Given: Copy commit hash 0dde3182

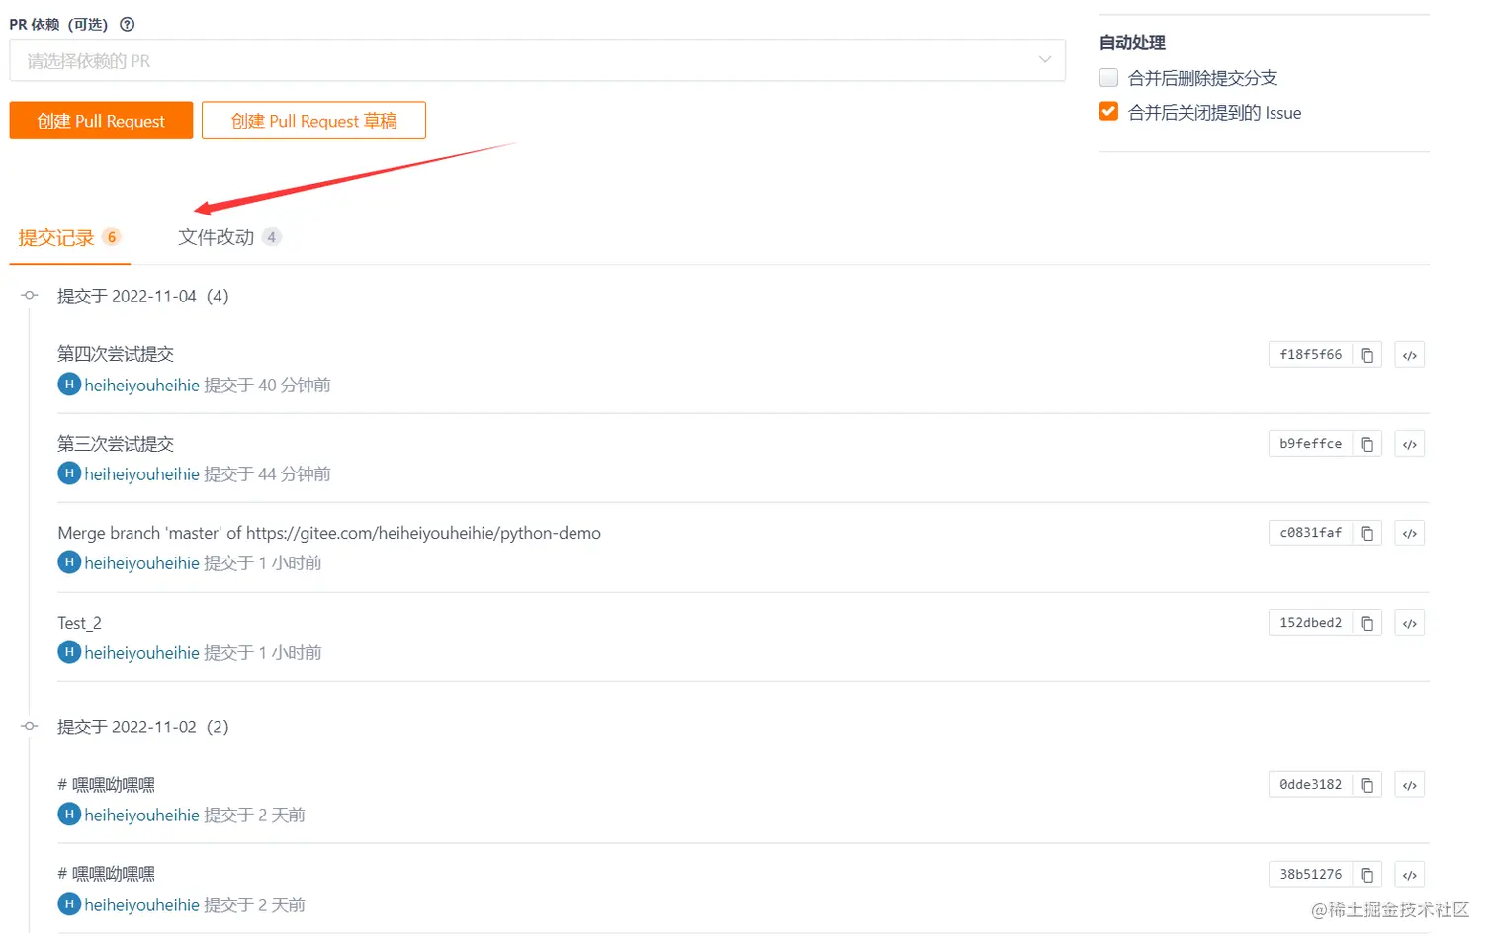Looking at the screenshot, I should pos(1366,785).
